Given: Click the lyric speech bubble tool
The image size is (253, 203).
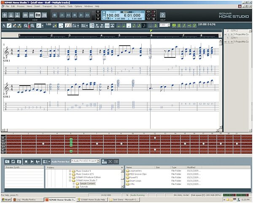Looking at the screenshot, I should click(174, 25).
